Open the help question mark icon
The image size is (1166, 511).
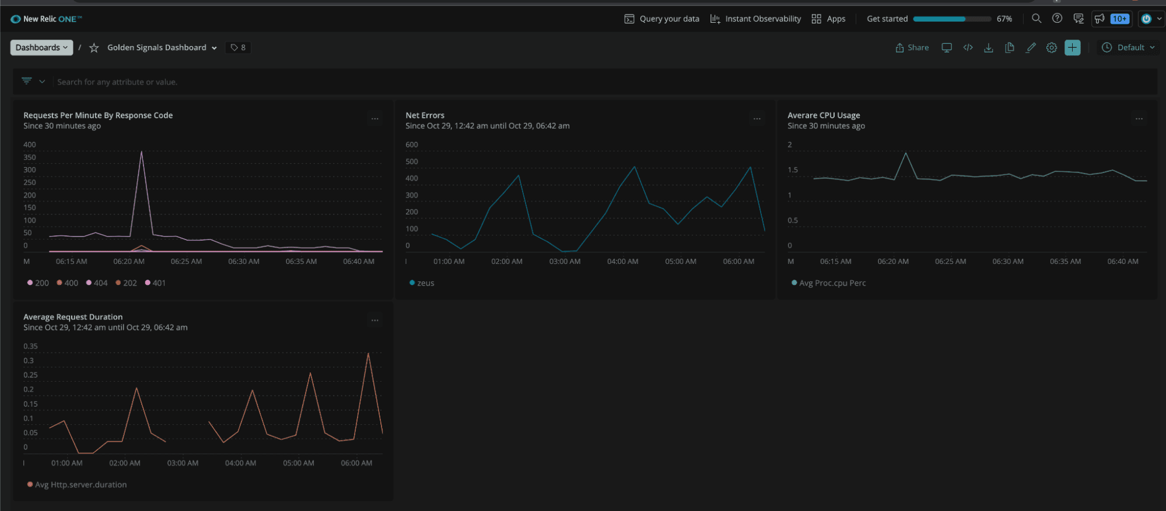[x=1057, y=19]
